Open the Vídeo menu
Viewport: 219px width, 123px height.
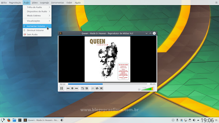(35, 2)
